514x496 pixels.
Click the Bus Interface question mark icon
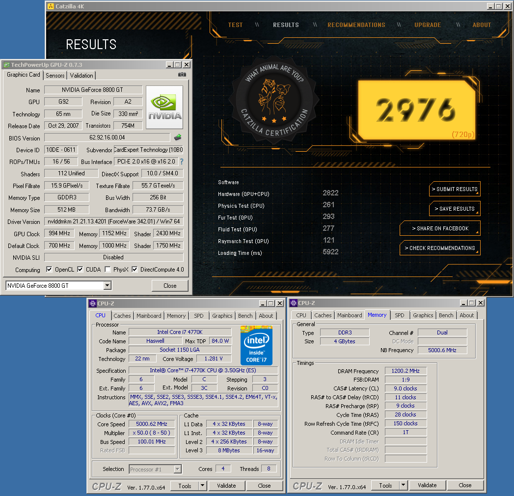pyautogui.click(x=182, y=162)
